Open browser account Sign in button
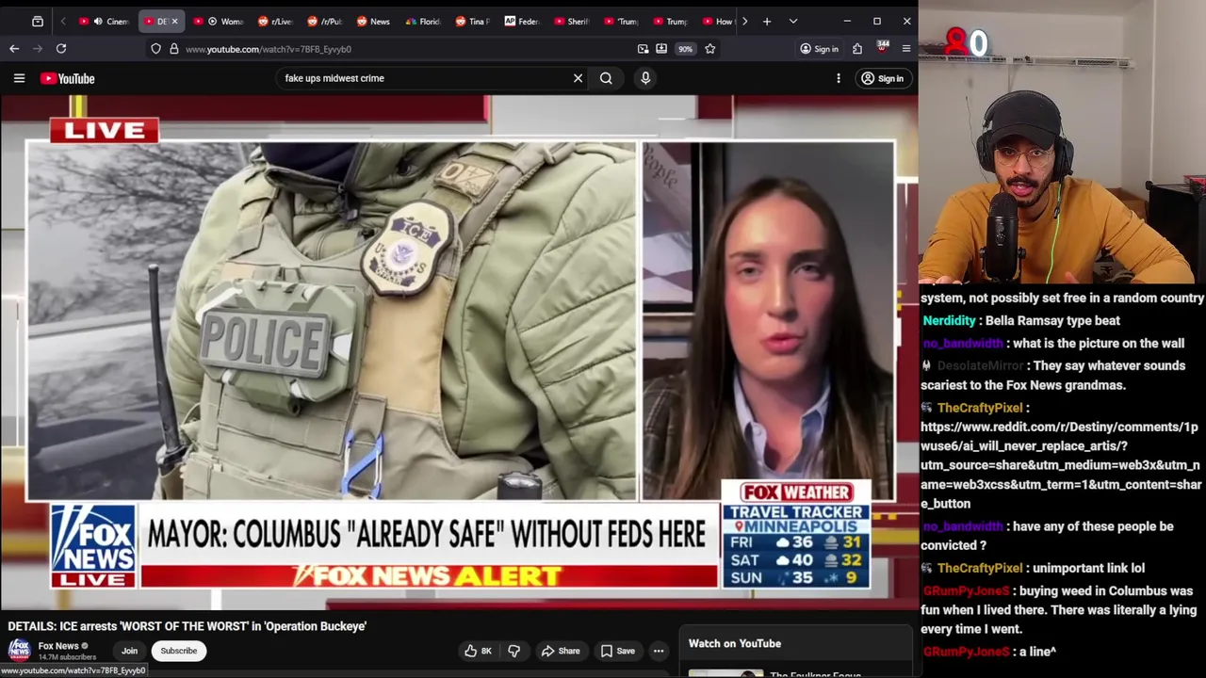The image size is (1206, 678). (x=819, y=49)
